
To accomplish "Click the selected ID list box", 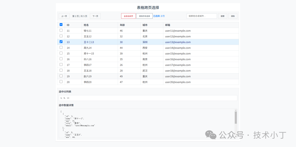I will (x=148, y=98).
